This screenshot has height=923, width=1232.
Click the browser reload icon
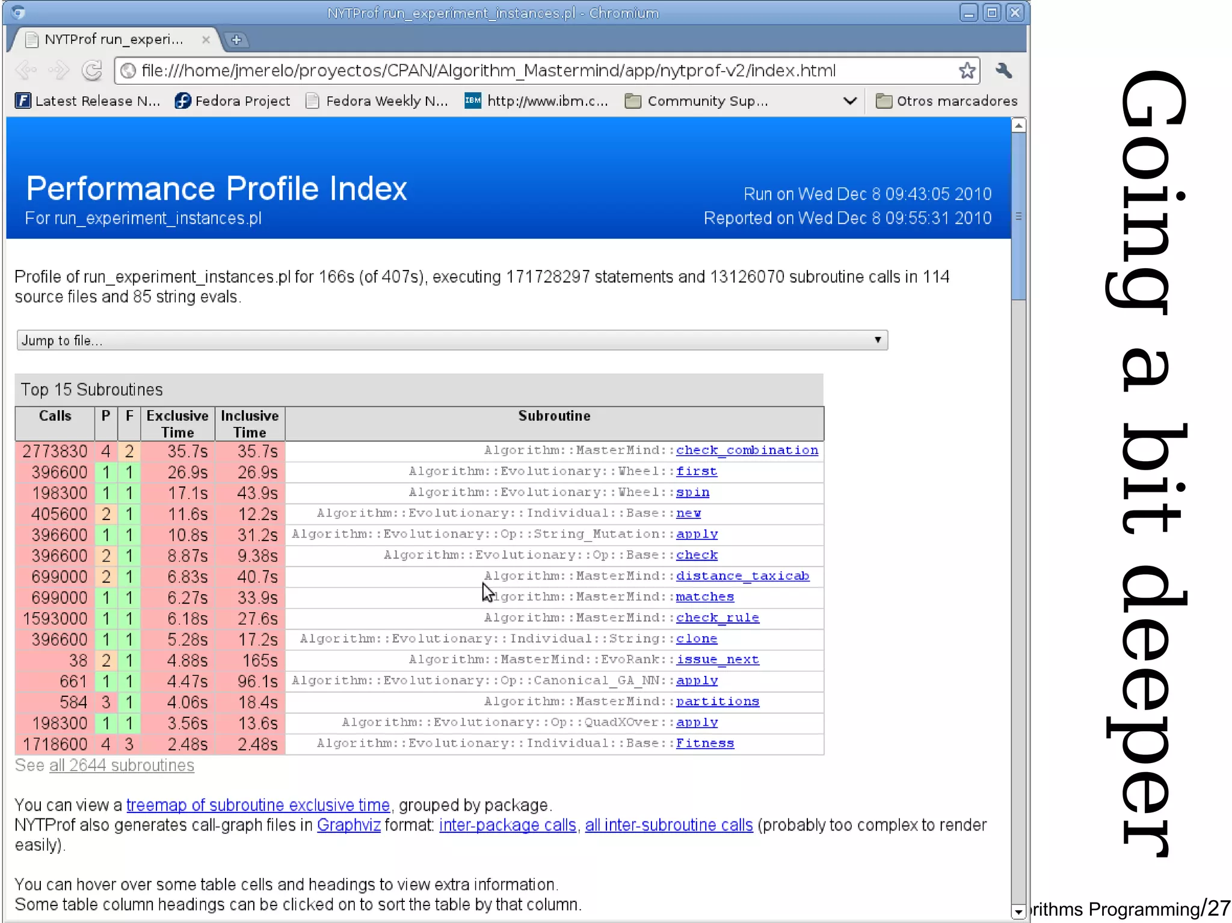(92, 70)
